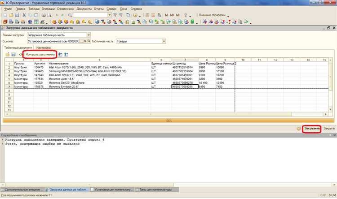Viewport: 337px width, 199px height.
Task: Expand the Режим загрузки dropdown
Action: pos(89,35)
